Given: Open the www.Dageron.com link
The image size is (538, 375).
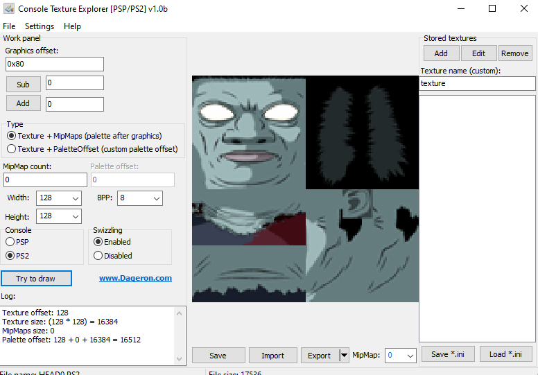Looking at the screenshot, I should 135,278.
